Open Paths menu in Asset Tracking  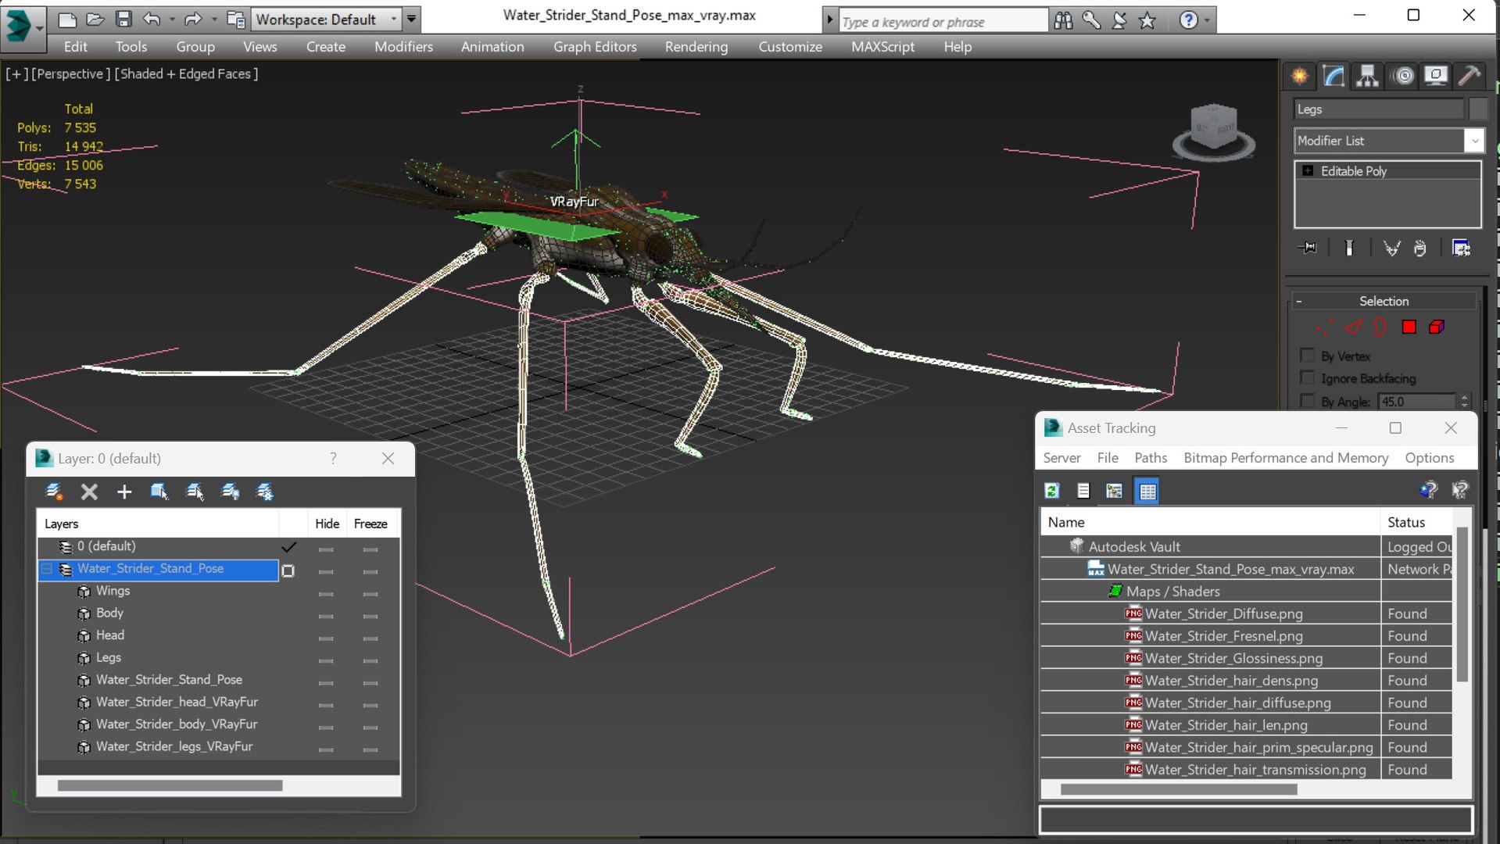coord(1150,458)
